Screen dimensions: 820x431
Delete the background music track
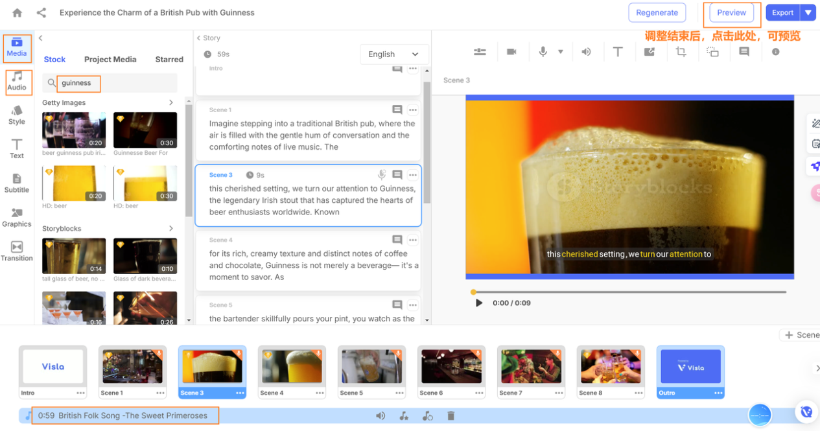tap(451, 416)
